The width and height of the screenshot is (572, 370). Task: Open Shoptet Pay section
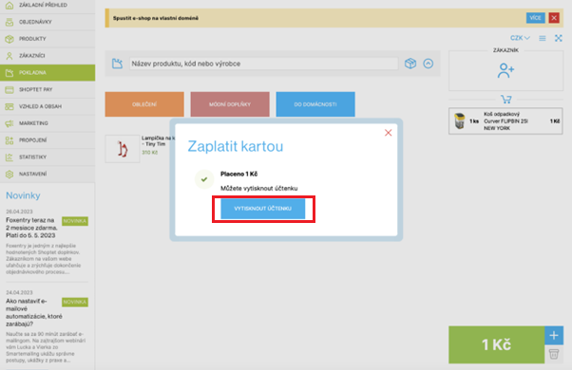click(48, 89)
